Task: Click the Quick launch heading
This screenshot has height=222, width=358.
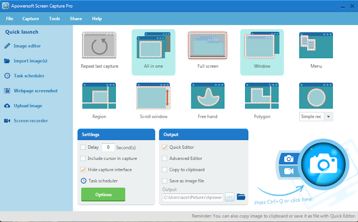Action: tap(22, 32)
